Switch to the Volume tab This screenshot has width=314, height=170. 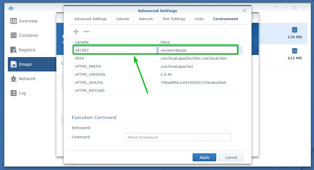tap(123, 19)
